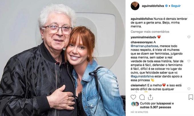
Task: Open the @marinaruybarbosa mention
Action: 144,46
